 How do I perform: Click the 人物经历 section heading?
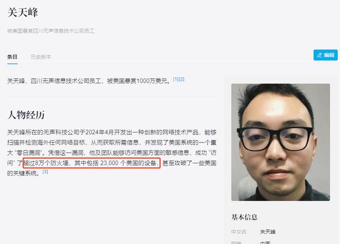[26, 115]
